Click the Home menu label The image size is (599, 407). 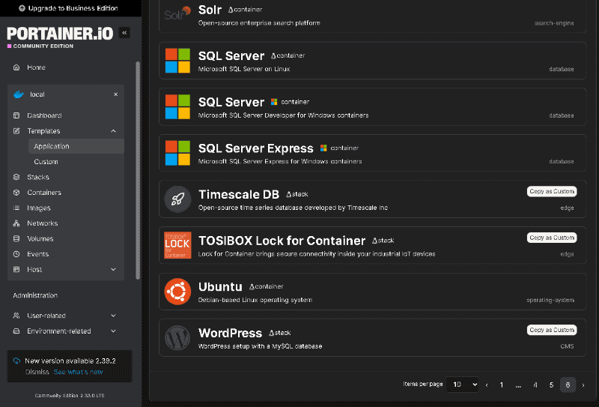click(36, 67)
